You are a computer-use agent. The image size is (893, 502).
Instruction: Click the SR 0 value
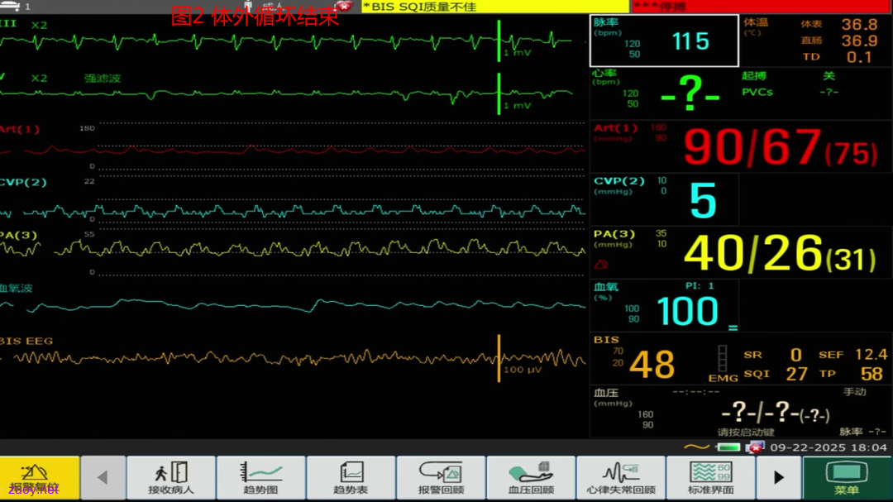tap(773, 355)
